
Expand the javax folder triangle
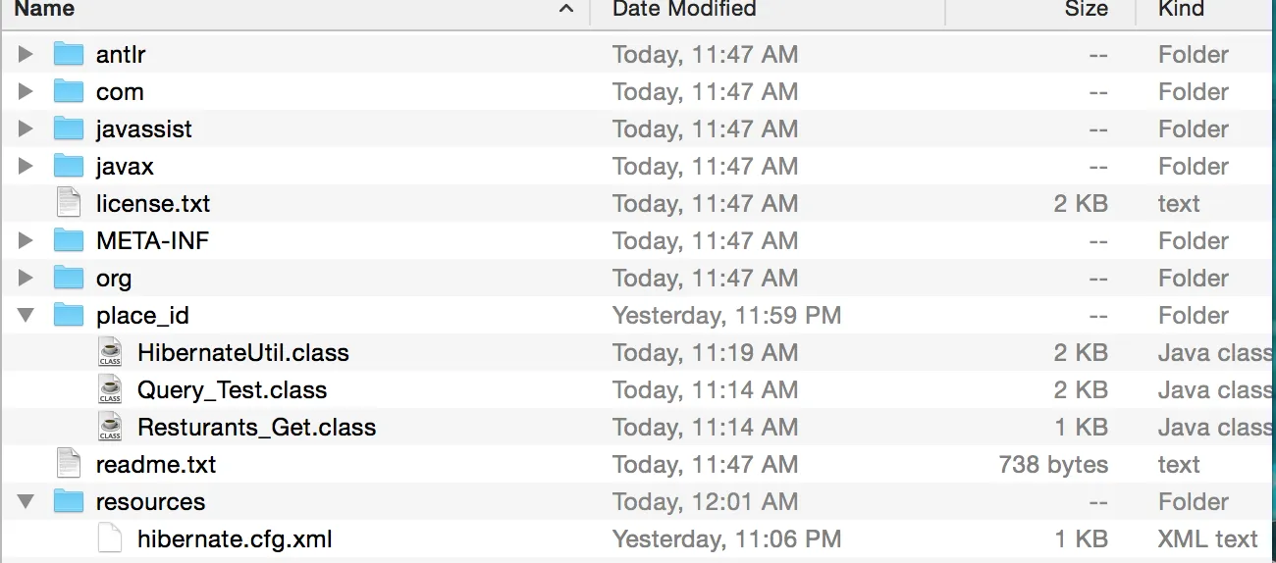(x=26, y=166)
